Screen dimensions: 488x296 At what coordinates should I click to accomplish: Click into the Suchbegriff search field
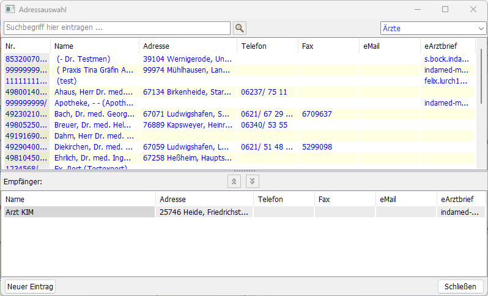click(x=116, y=28)
